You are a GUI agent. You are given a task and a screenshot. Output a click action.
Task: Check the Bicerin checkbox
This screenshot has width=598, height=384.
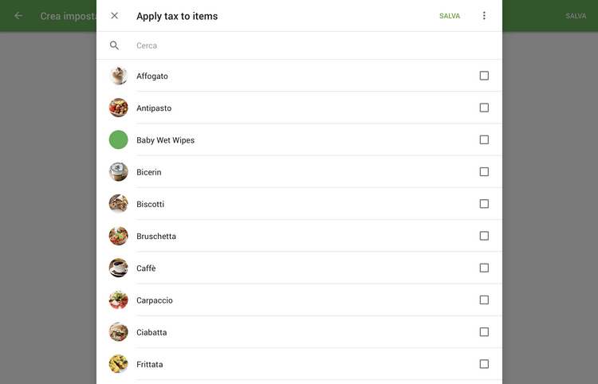tap(484, 171)
